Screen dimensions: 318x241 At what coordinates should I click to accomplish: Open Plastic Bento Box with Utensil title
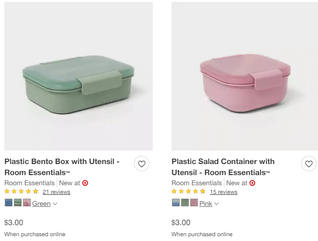coord(61,166)
